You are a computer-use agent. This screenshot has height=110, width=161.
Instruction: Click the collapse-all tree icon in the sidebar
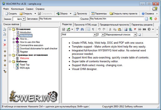(x=5, y=34)
